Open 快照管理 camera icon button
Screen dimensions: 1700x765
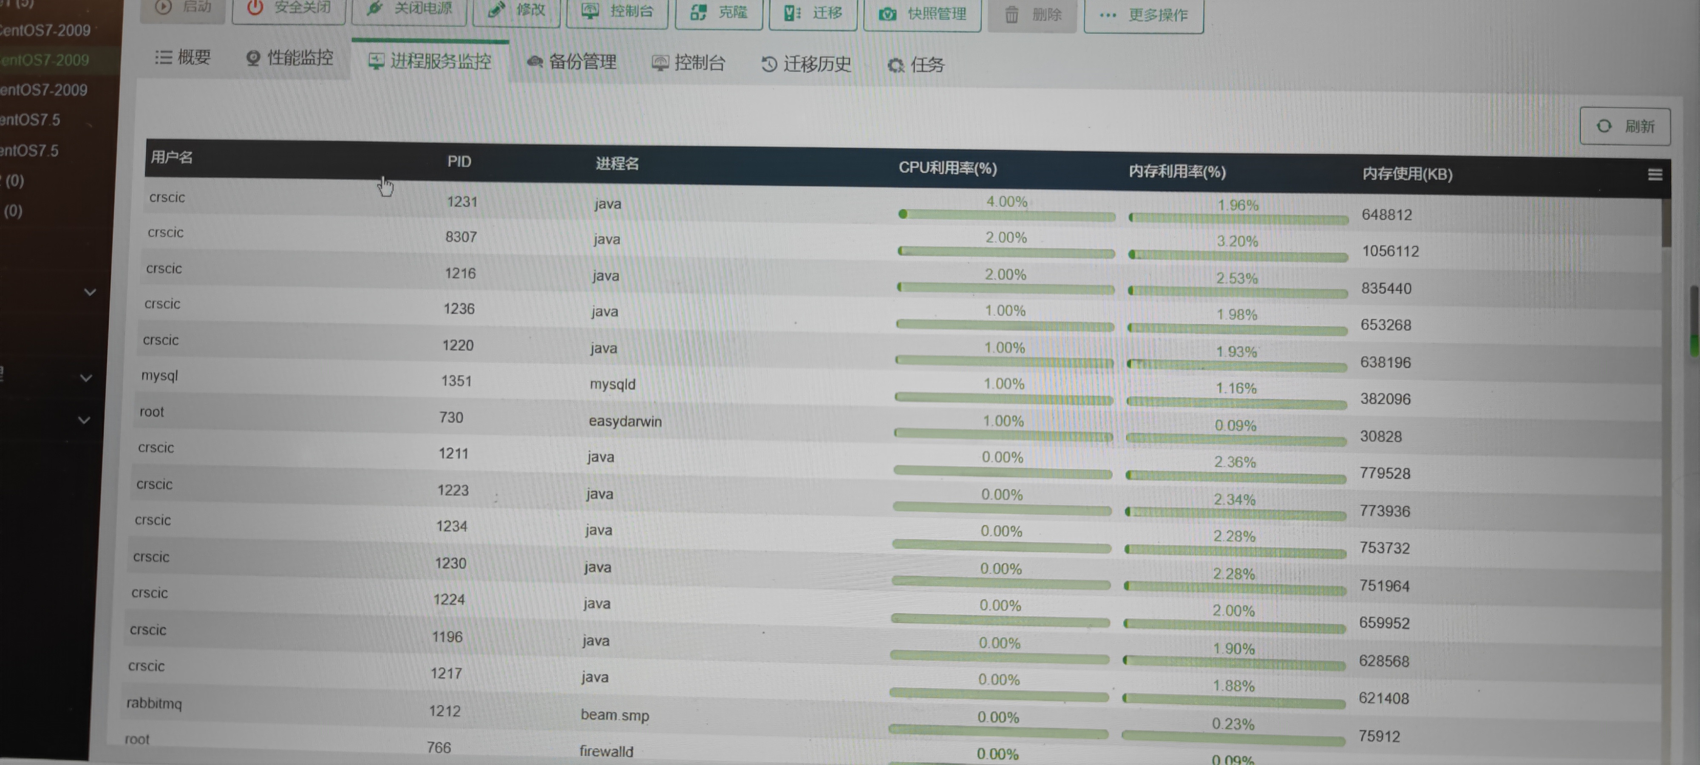(922, 14)
